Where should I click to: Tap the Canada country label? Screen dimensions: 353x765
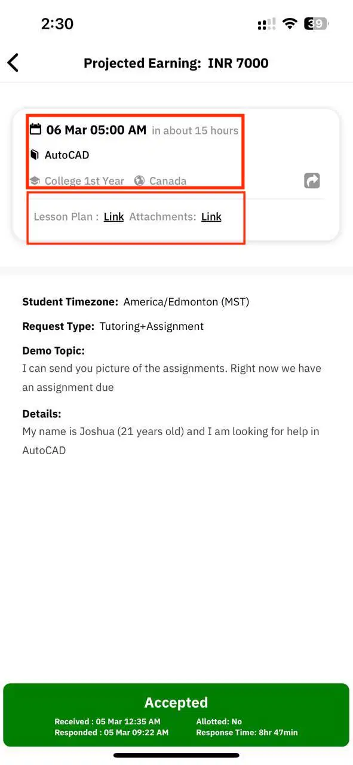tap(168, 181)
